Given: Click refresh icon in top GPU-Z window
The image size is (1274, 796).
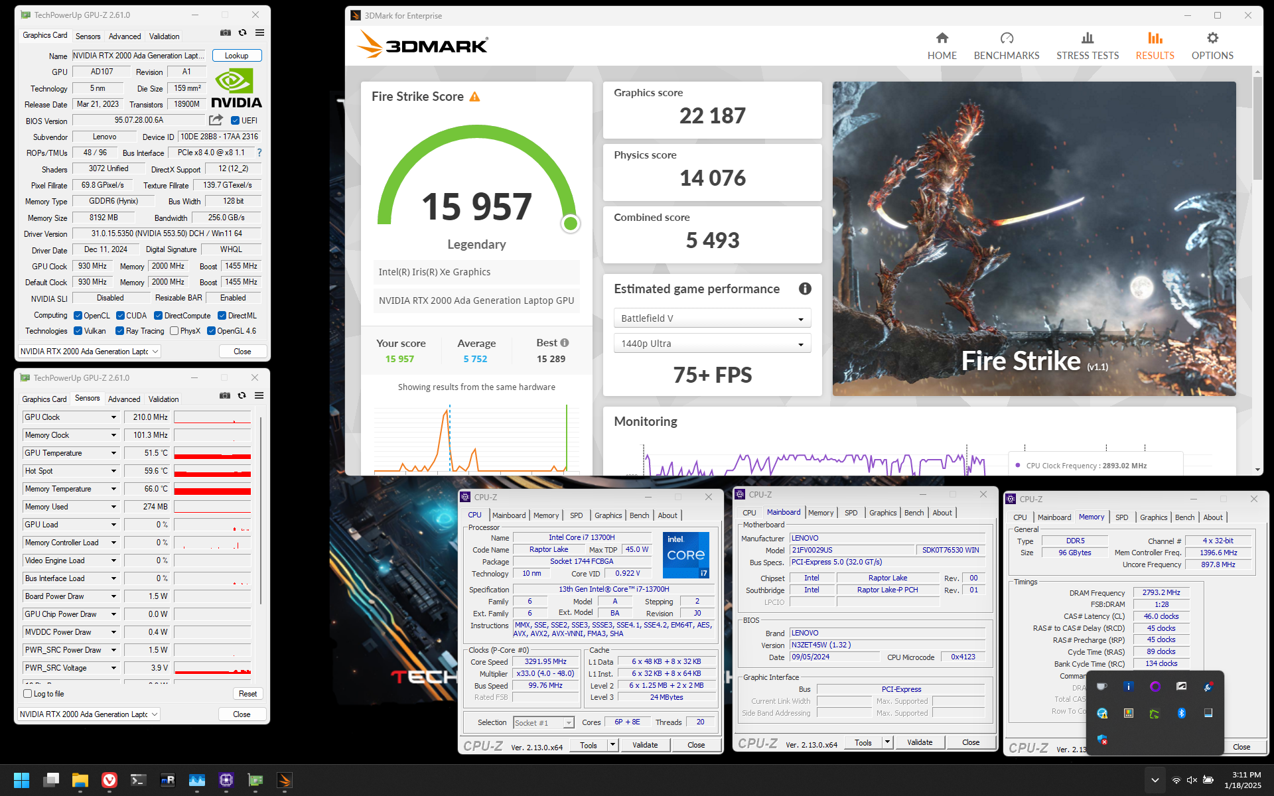Looking at the screenshot, I should click(243, 33).
